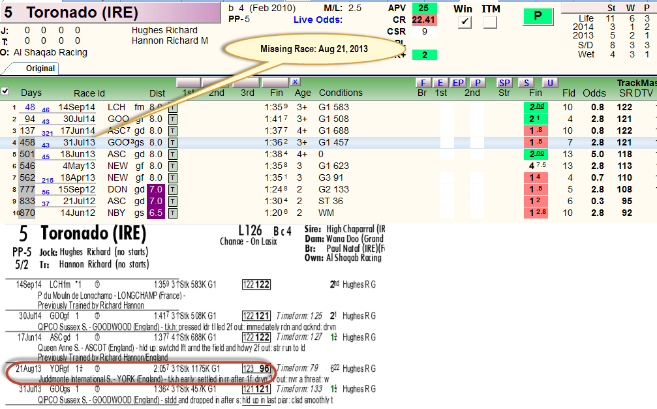657x409 pixels.
Task: Open the blue 48 days link
Action: point(30,107)
